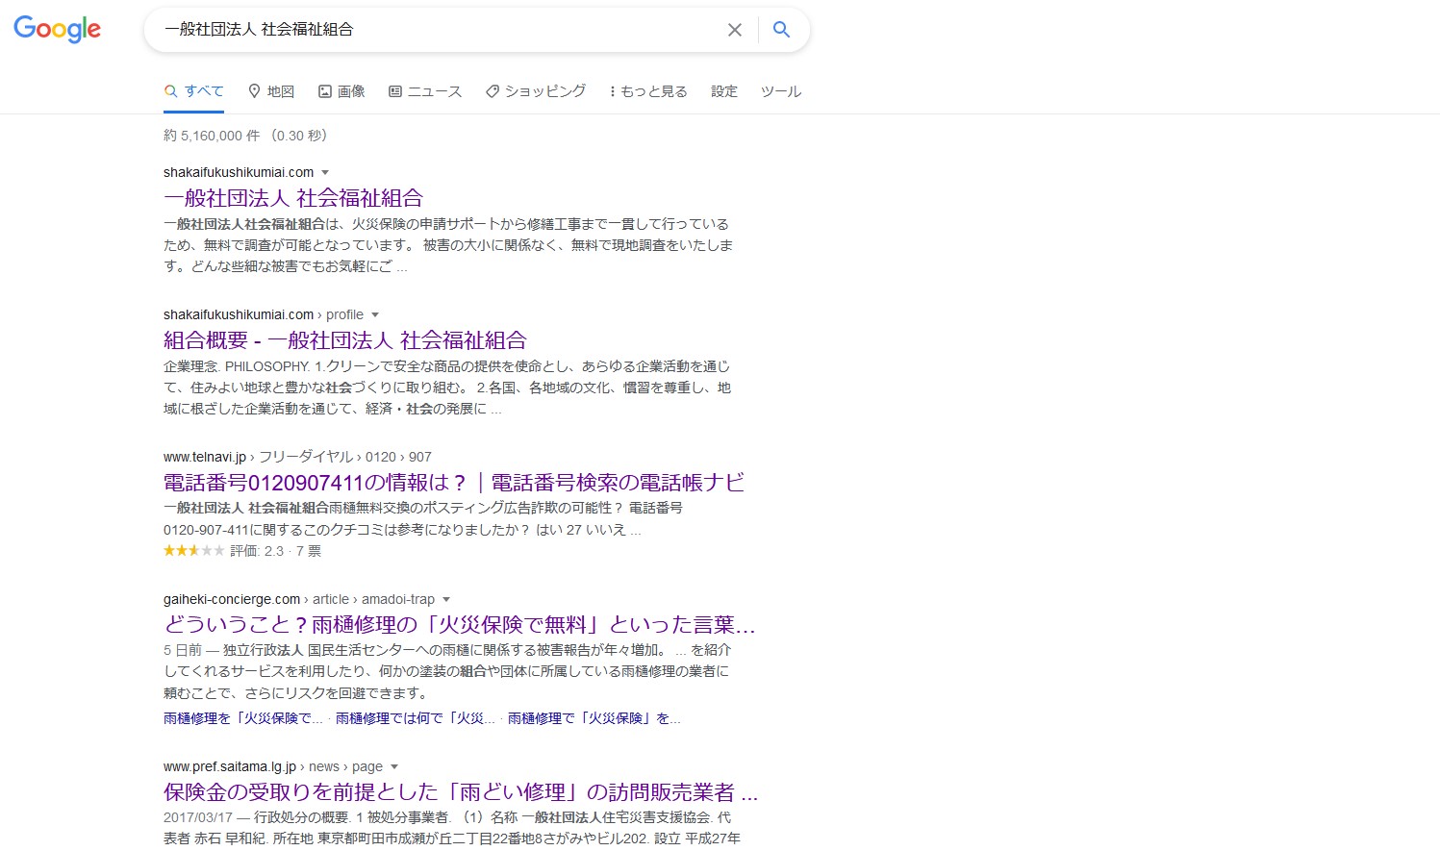Click the magnifier search button

[782, 30]
